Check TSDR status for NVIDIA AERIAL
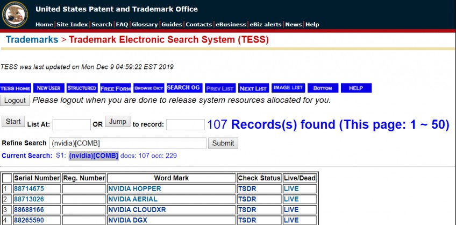 [x=247, y=199]
